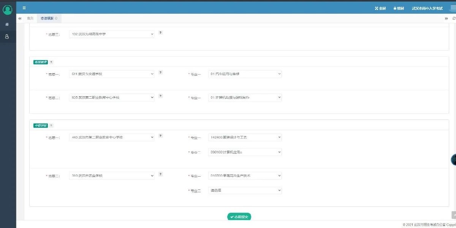Image resolution: width=456 pixels, height=228 pixels.
Task: Open the 011 武汉市交通学校 school dropdown
Action: click(112, 74)
